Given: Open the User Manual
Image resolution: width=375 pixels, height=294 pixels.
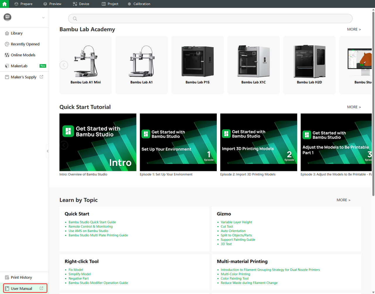Looking at the screenshot, I should pyautogui.click(x=25, y=288).
